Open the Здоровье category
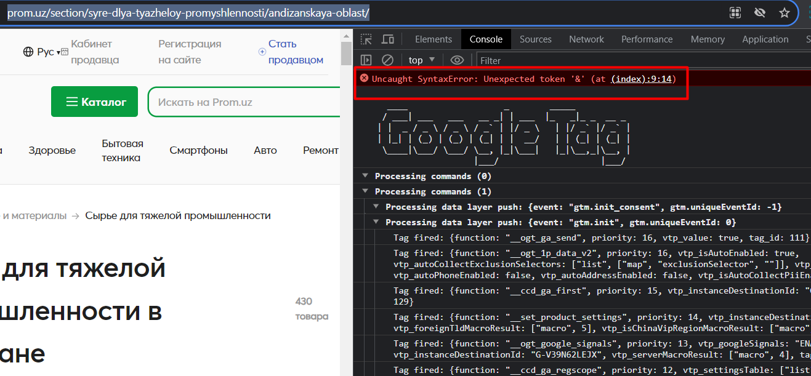 (x=52, y=150)
